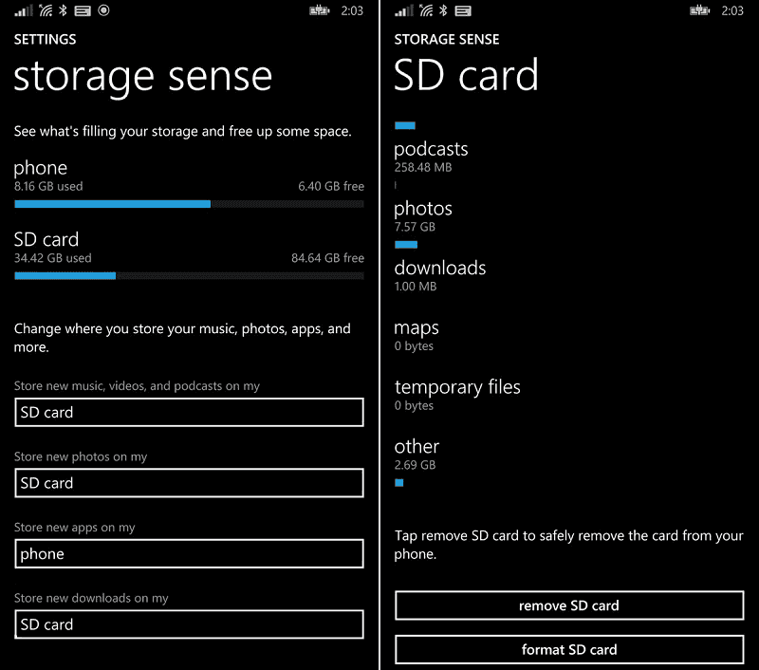Tap the Wi-Fi icon on storage sense screen
Screen dimensions: 759x670
pos(45,10)
